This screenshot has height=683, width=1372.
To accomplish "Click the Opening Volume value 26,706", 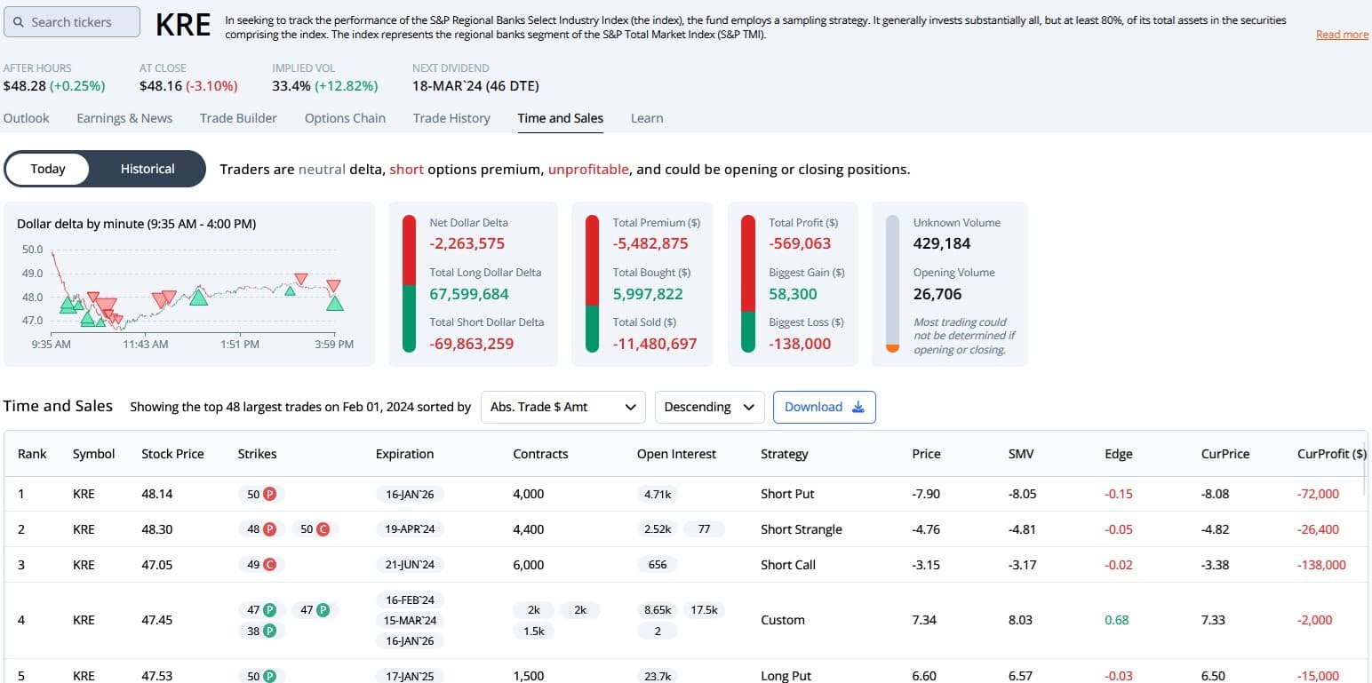I will [x=937, y=294].
